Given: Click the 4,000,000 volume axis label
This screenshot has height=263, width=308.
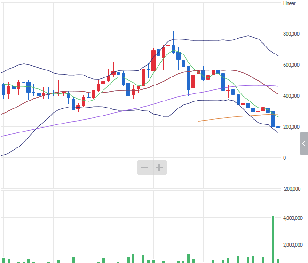Looking at the screenshot, I should (x=292, y=218).
